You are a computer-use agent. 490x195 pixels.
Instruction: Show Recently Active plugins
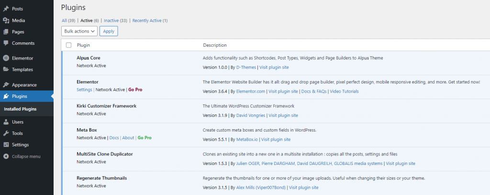[147, 21]
